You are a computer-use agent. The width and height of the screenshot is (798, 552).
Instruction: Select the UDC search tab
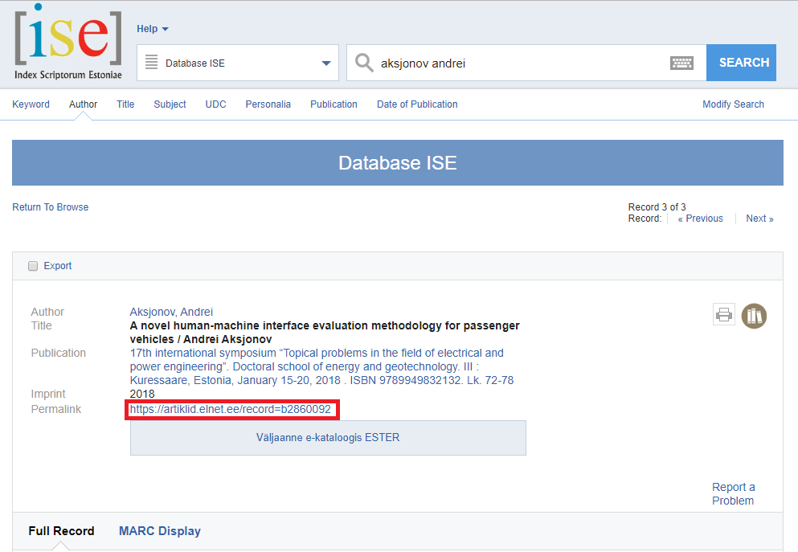[x=216, y=104]
